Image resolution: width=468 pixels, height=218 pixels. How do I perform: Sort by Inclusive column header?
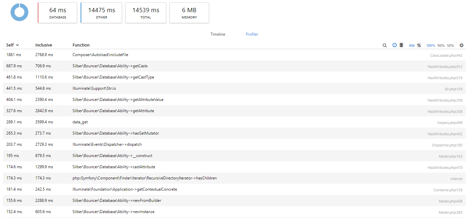[x=44, y=45]
